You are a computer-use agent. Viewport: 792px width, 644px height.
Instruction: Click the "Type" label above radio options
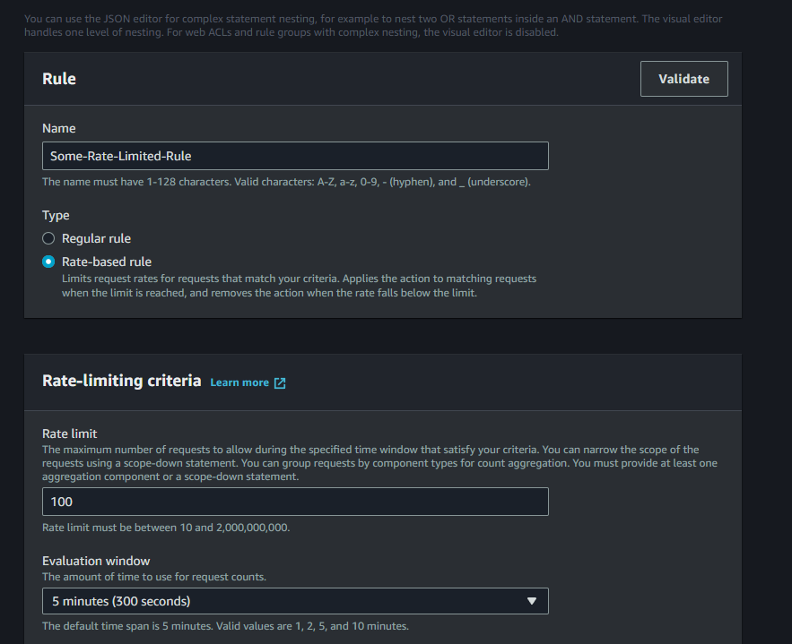pyautogui.click(x=56, y=215)
